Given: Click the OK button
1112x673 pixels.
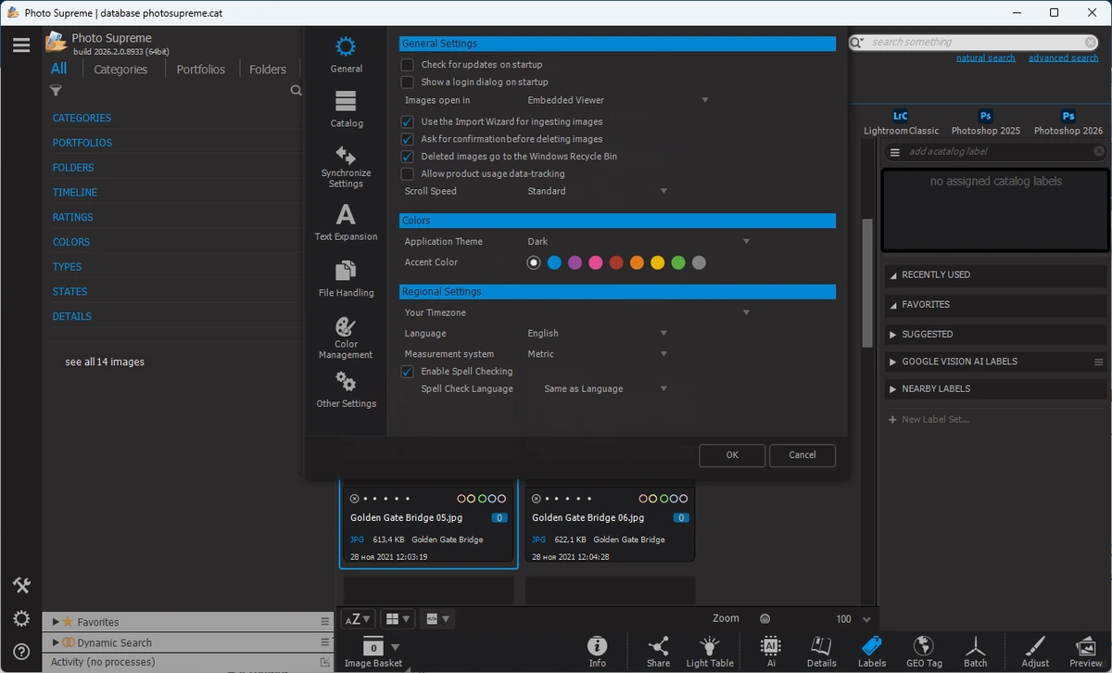Looking at the screenshot, I should pyautogui.click(x=732, y=455).
